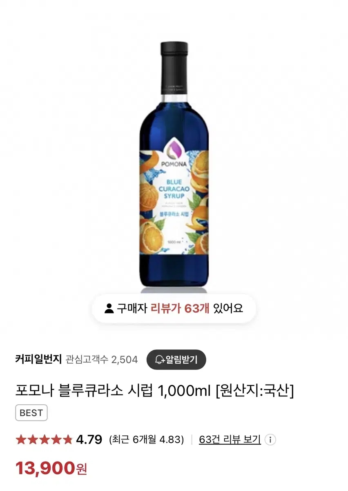Select the 포모나 블루큐라소 시럽 product title
The width and height of the screenshot is (348, 491).
(155, 391)
